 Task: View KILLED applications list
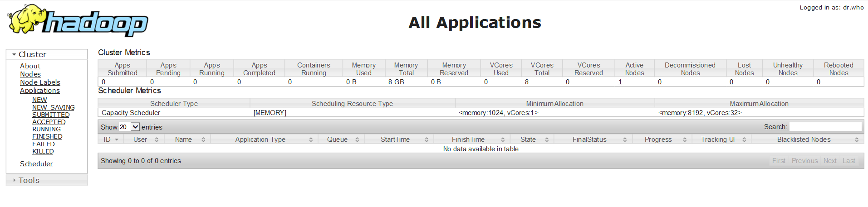click(43, 151)
